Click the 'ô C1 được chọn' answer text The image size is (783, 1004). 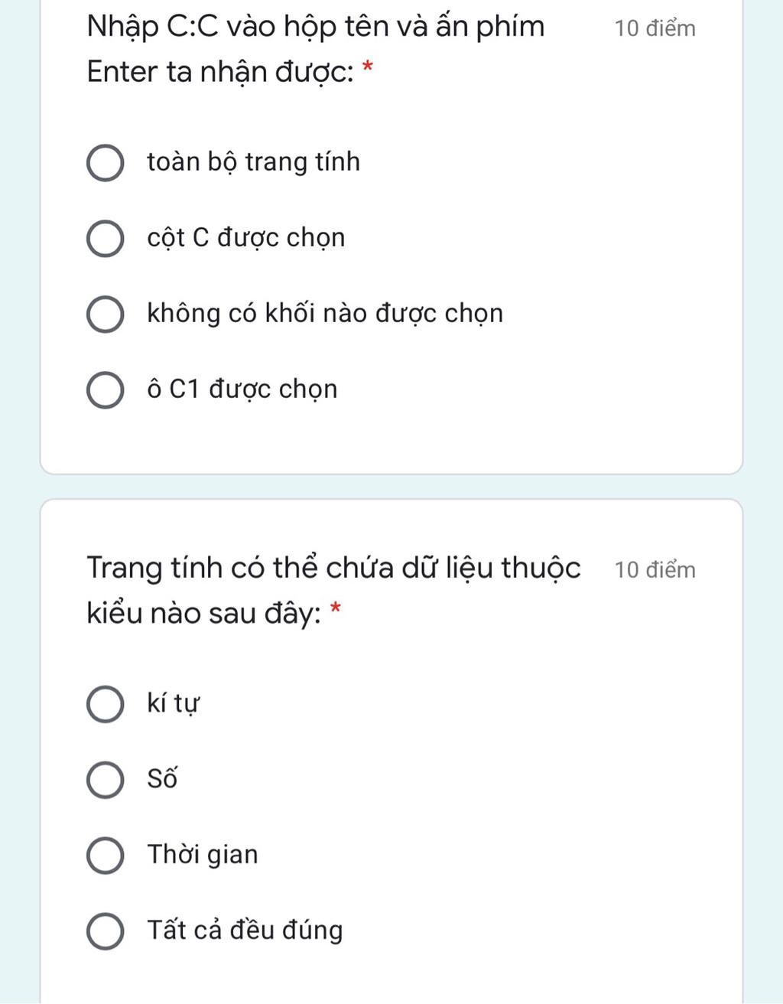[242, 390]
